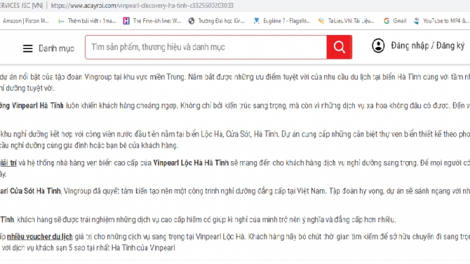470x264 pixels.
Task: Open the Danh mục category label
Action: (56, 48)
